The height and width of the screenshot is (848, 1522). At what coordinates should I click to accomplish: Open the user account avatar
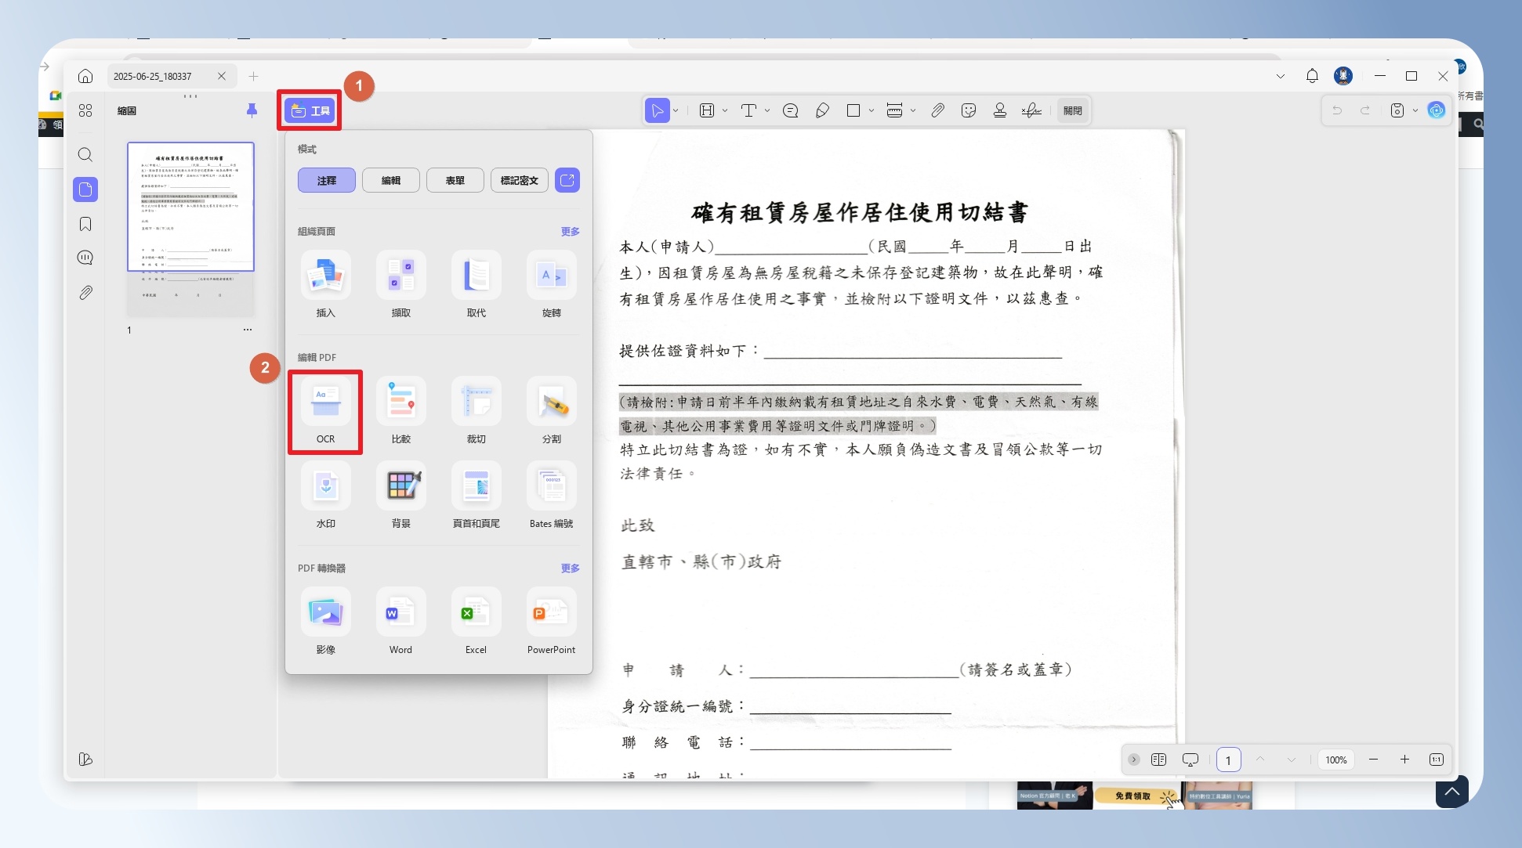1343,76
